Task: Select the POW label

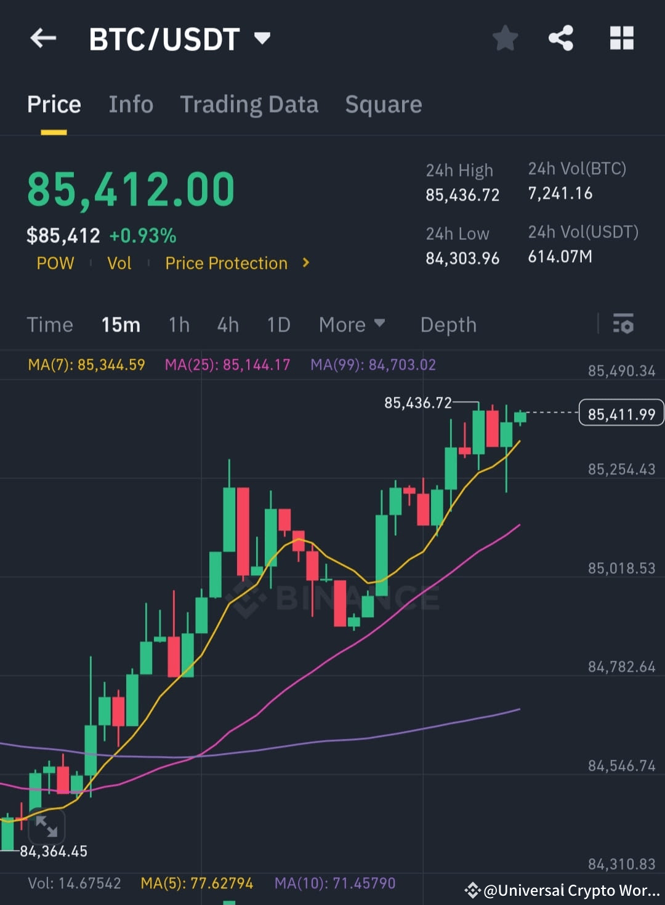Action: 55,263
